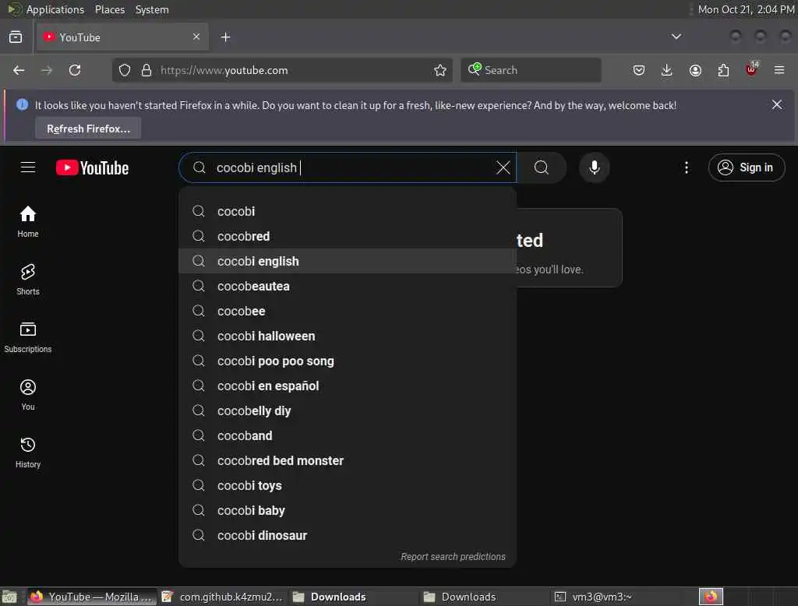Screen dimensions: 798x606
Task: Select suggestion 'cocobee'
Action: (347, 311)
